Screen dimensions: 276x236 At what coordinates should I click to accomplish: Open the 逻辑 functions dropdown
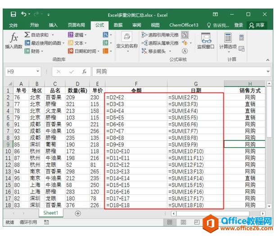pos(77,35)
